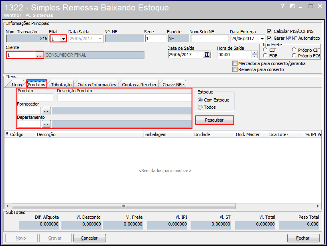The width and height of the screenshot is (327, 246).
Task: Click the Gravar button
Action: 55,238
